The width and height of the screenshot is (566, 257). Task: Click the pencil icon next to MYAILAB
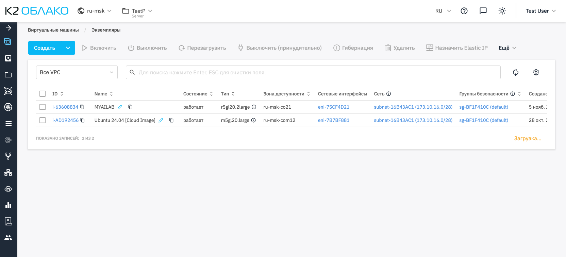point(120,107)
